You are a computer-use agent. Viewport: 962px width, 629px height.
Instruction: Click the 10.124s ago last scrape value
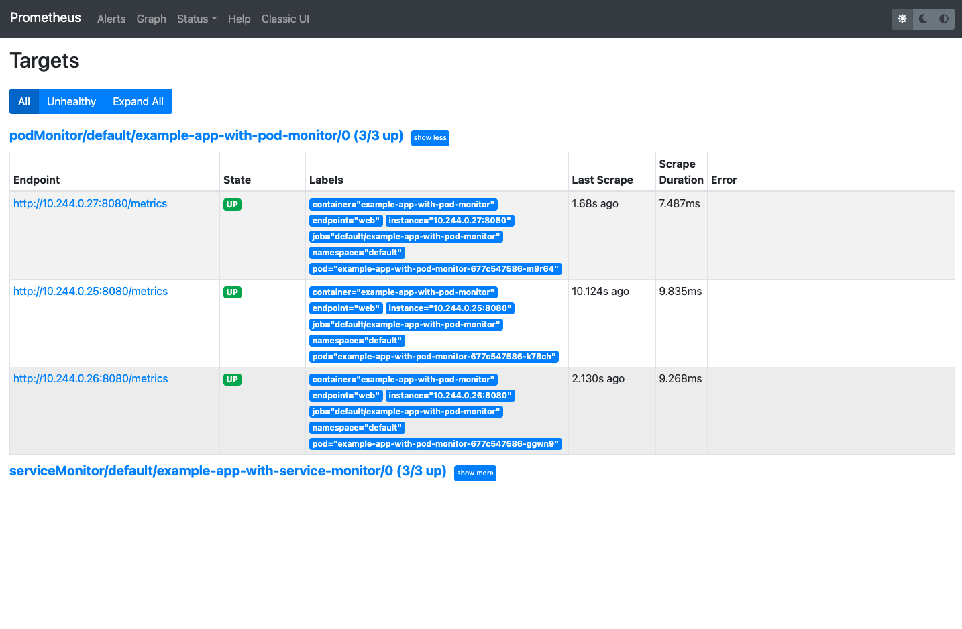[600, 291]
